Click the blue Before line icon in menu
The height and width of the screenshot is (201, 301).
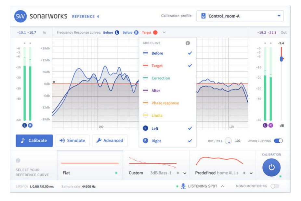(146, 53)
